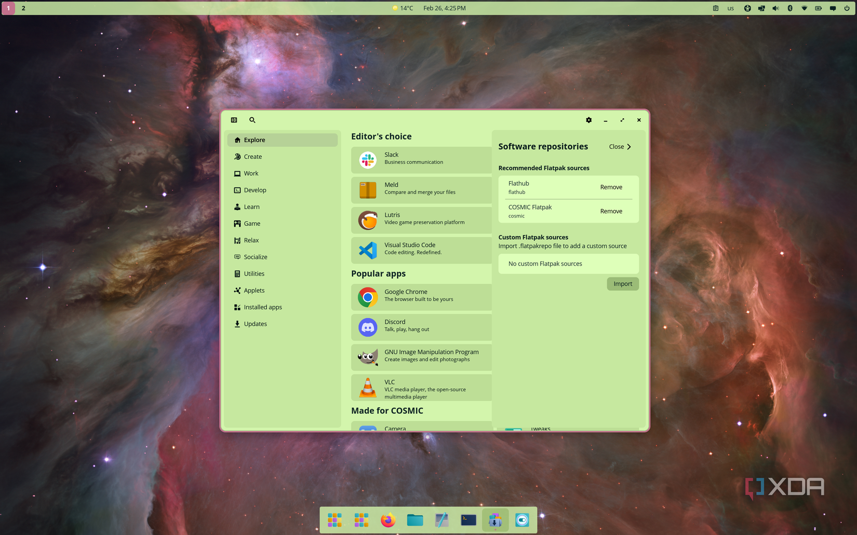
Task: Open the Slack app listing
Action: pyautogui.click(x=421, y=159)
